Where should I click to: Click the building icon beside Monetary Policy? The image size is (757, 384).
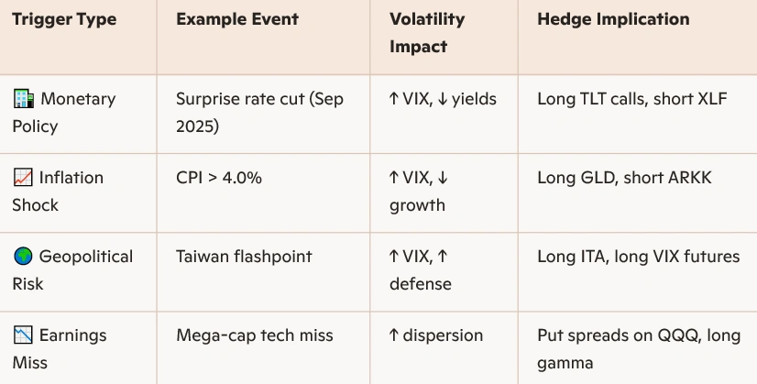click(x=23, y=99)
